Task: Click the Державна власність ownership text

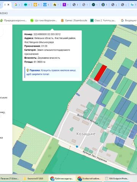Action: click(49, 58)
